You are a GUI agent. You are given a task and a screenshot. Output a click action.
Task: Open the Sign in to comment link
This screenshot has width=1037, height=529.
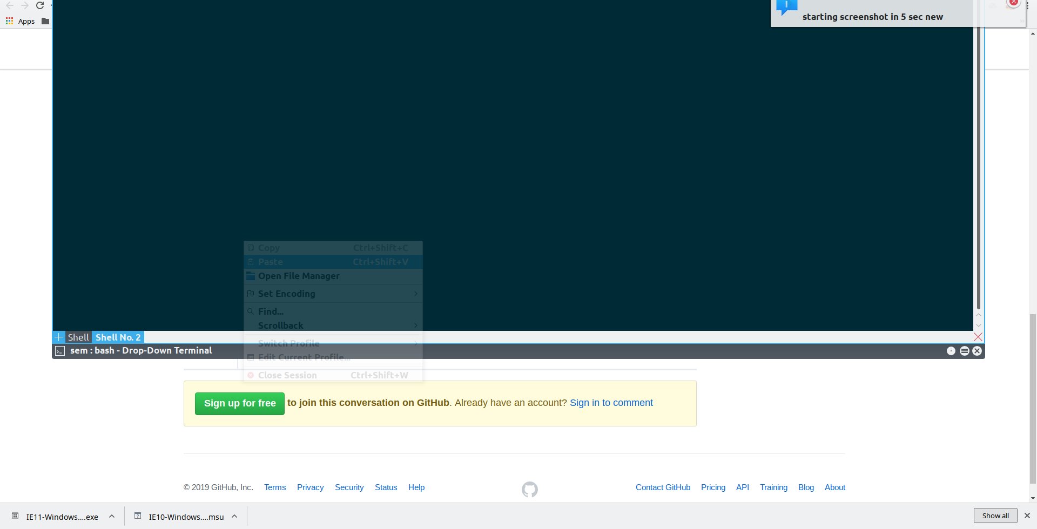click(611, 403)
